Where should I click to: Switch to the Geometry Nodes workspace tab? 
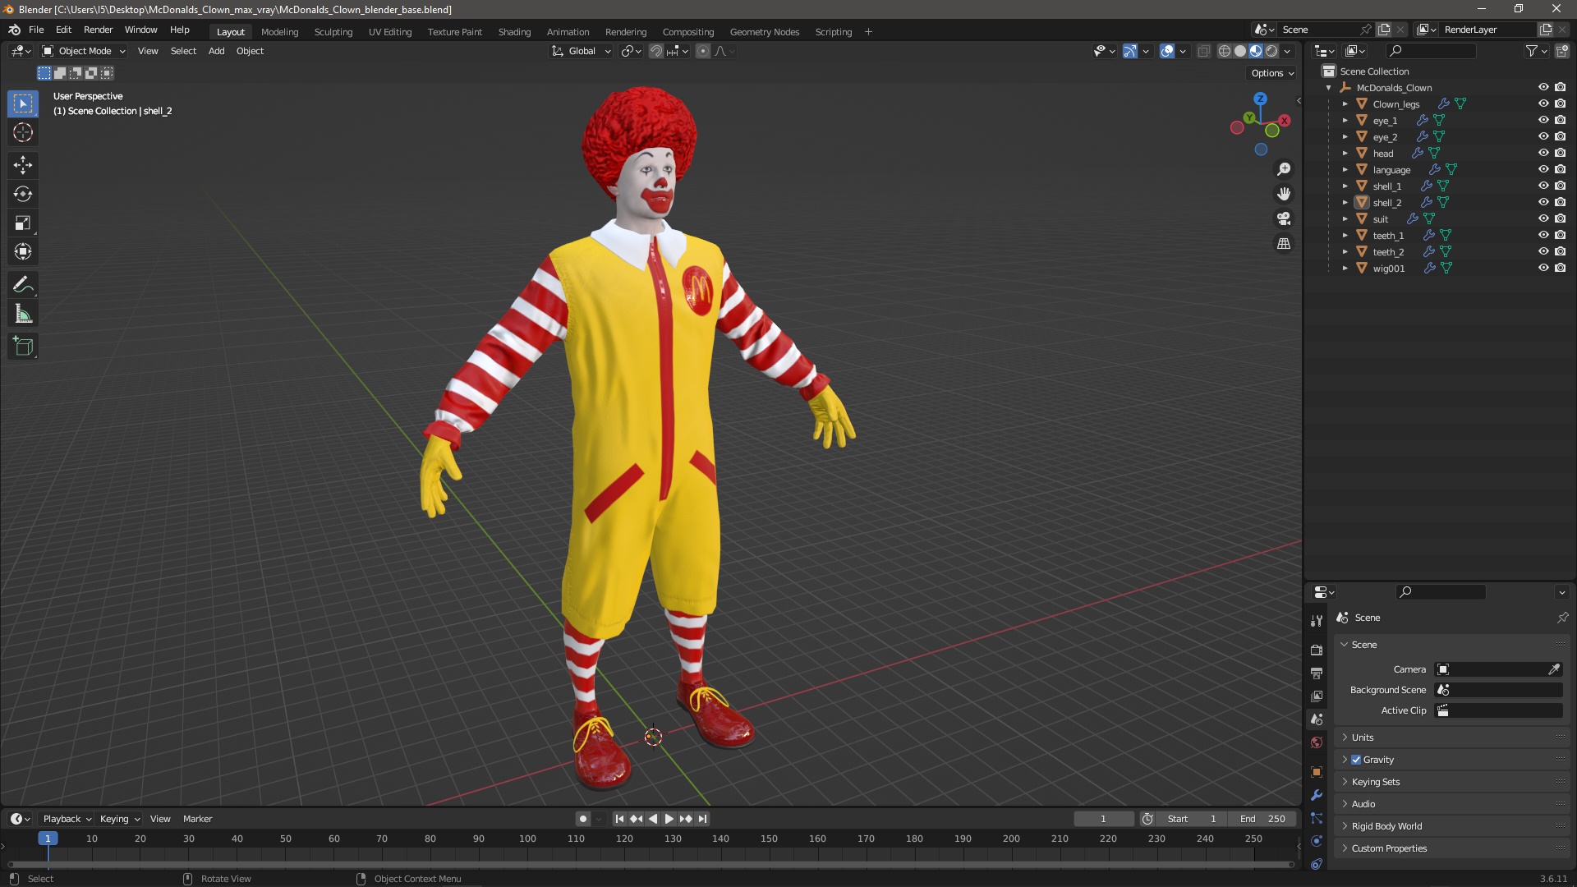pyautogui.click(x=764, y=32)
